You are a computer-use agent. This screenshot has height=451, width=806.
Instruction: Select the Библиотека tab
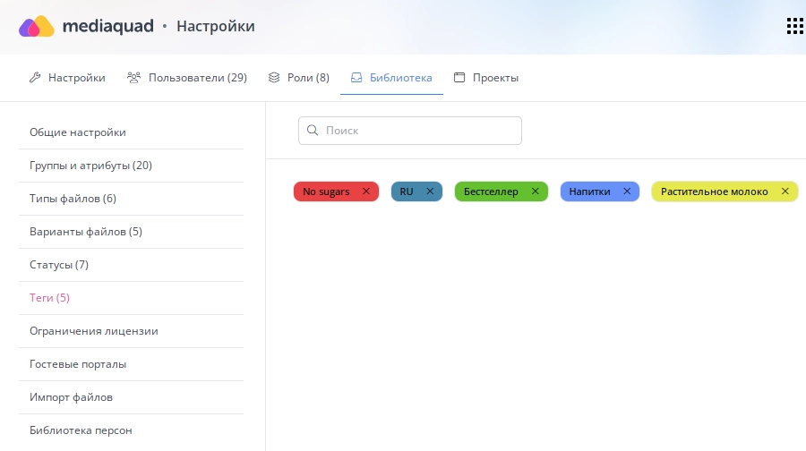[391, 78]
